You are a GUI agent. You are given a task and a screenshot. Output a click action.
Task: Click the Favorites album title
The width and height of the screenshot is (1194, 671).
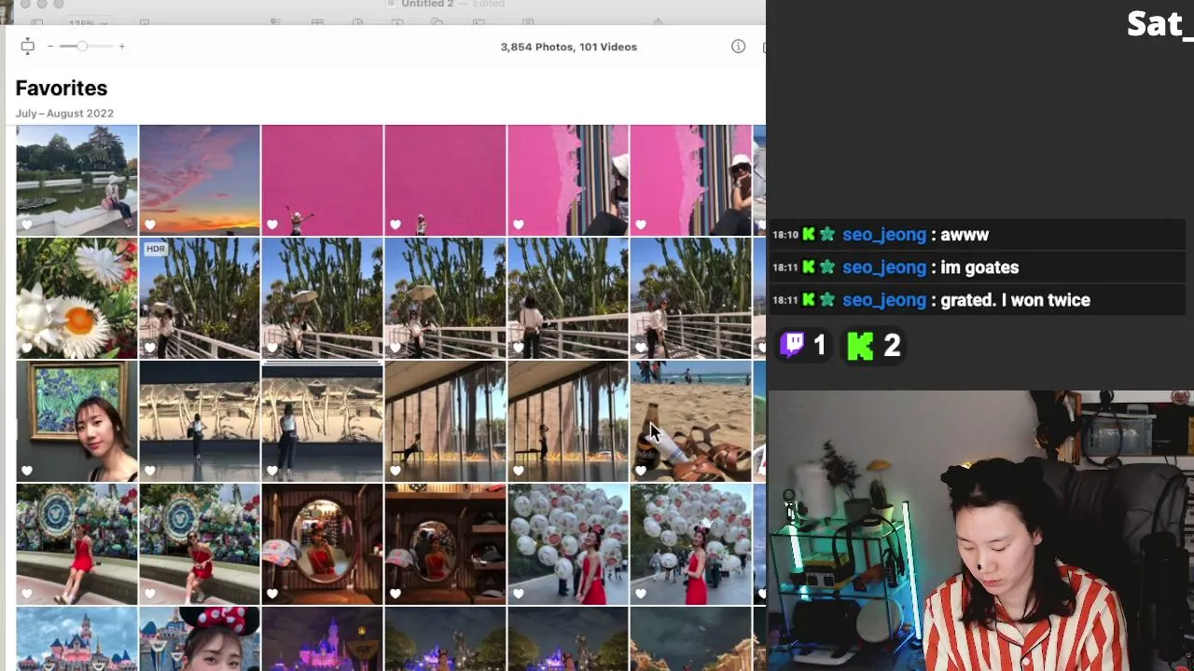pos(62,89)
